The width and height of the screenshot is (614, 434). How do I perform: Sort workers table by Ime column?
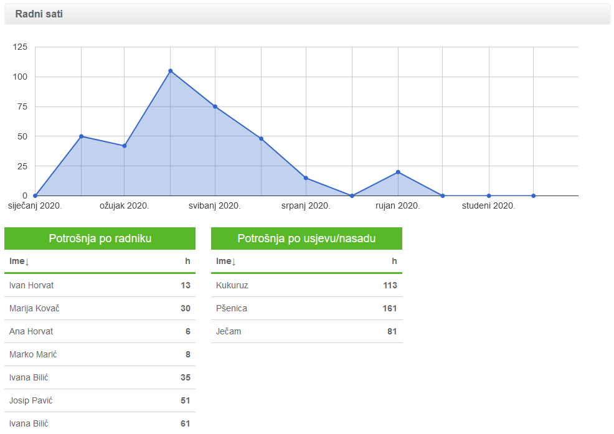coord(19,262)
